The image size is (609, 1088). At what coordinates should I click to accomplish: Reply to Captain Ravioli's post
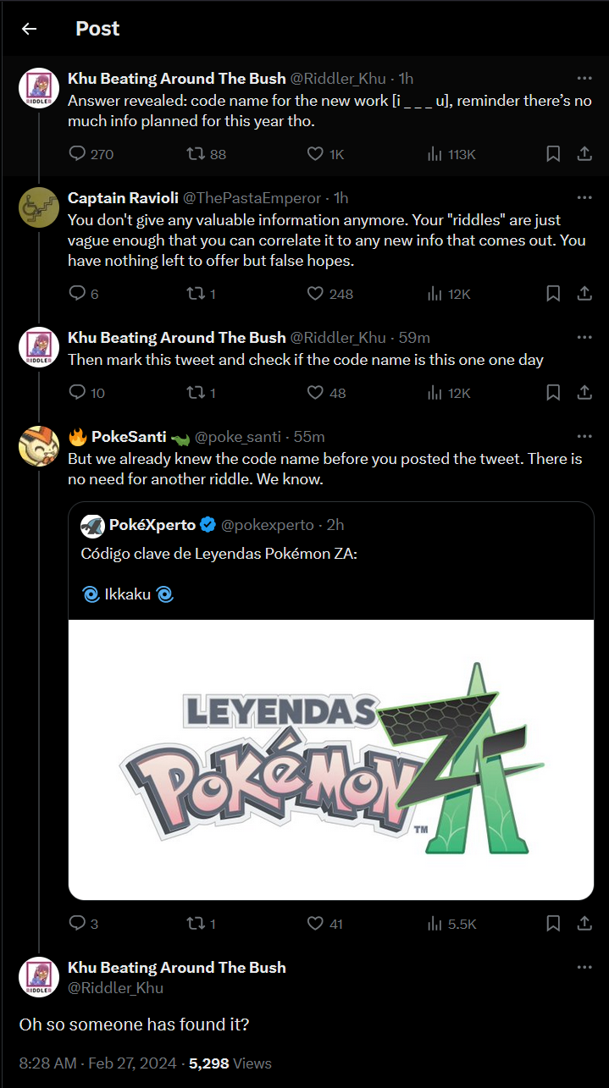[x=77, y=294]
